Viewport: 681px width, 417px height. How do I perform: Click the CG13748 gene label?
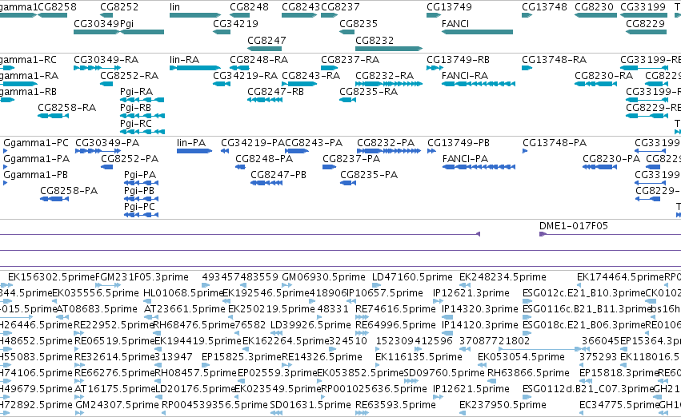[x=544, y=7]
